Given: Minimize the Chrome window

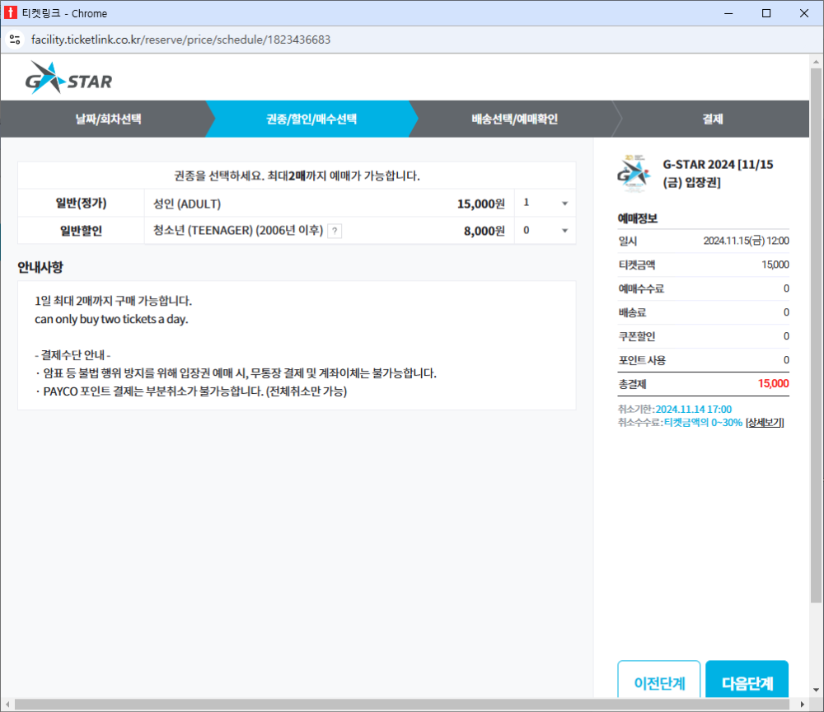Looking at the screenshot, I should 728,13.
